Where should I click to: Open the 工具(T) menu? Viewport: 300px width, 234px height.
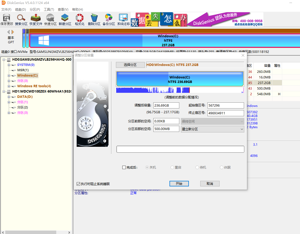point(49,9)
